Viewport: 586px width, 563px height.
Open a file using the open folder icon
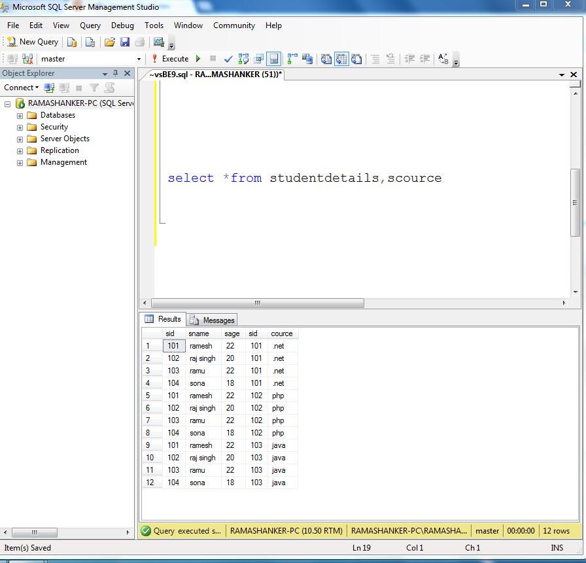click(x=110, y=41)
